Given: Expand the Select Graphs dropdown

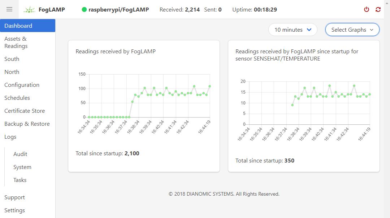Looking at the screenshot, I should pyautogui.click(x=352, y=30).
